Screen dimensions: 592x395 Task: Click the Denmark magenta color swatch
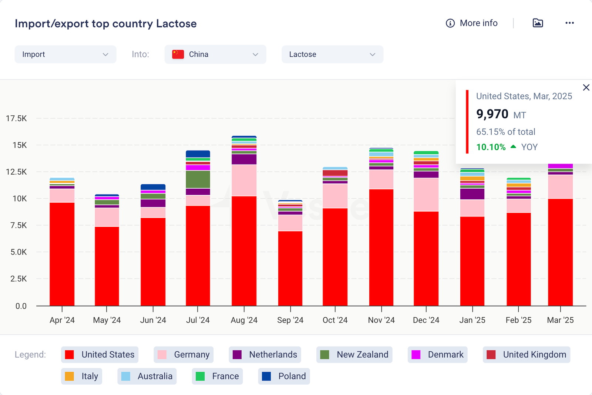click(x=416, y=355)
